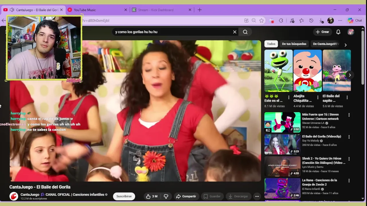Open YouTube notifications bell
Image resolution: width=367 pixels, height=206 pixels.
point(338,32)
